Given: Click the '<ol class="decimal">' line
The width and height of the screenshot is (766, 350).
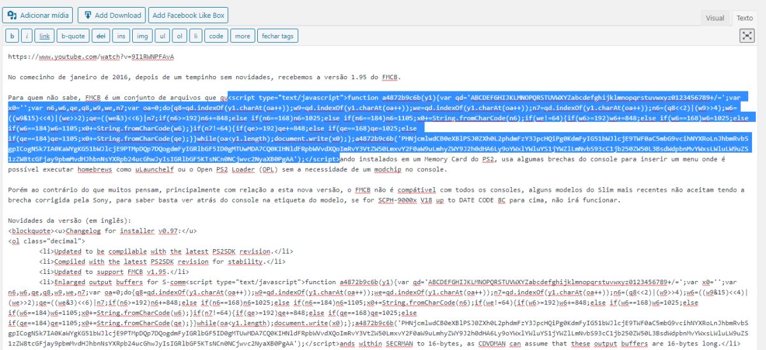Looking at the screenshot, I should (x=47, y=241).
